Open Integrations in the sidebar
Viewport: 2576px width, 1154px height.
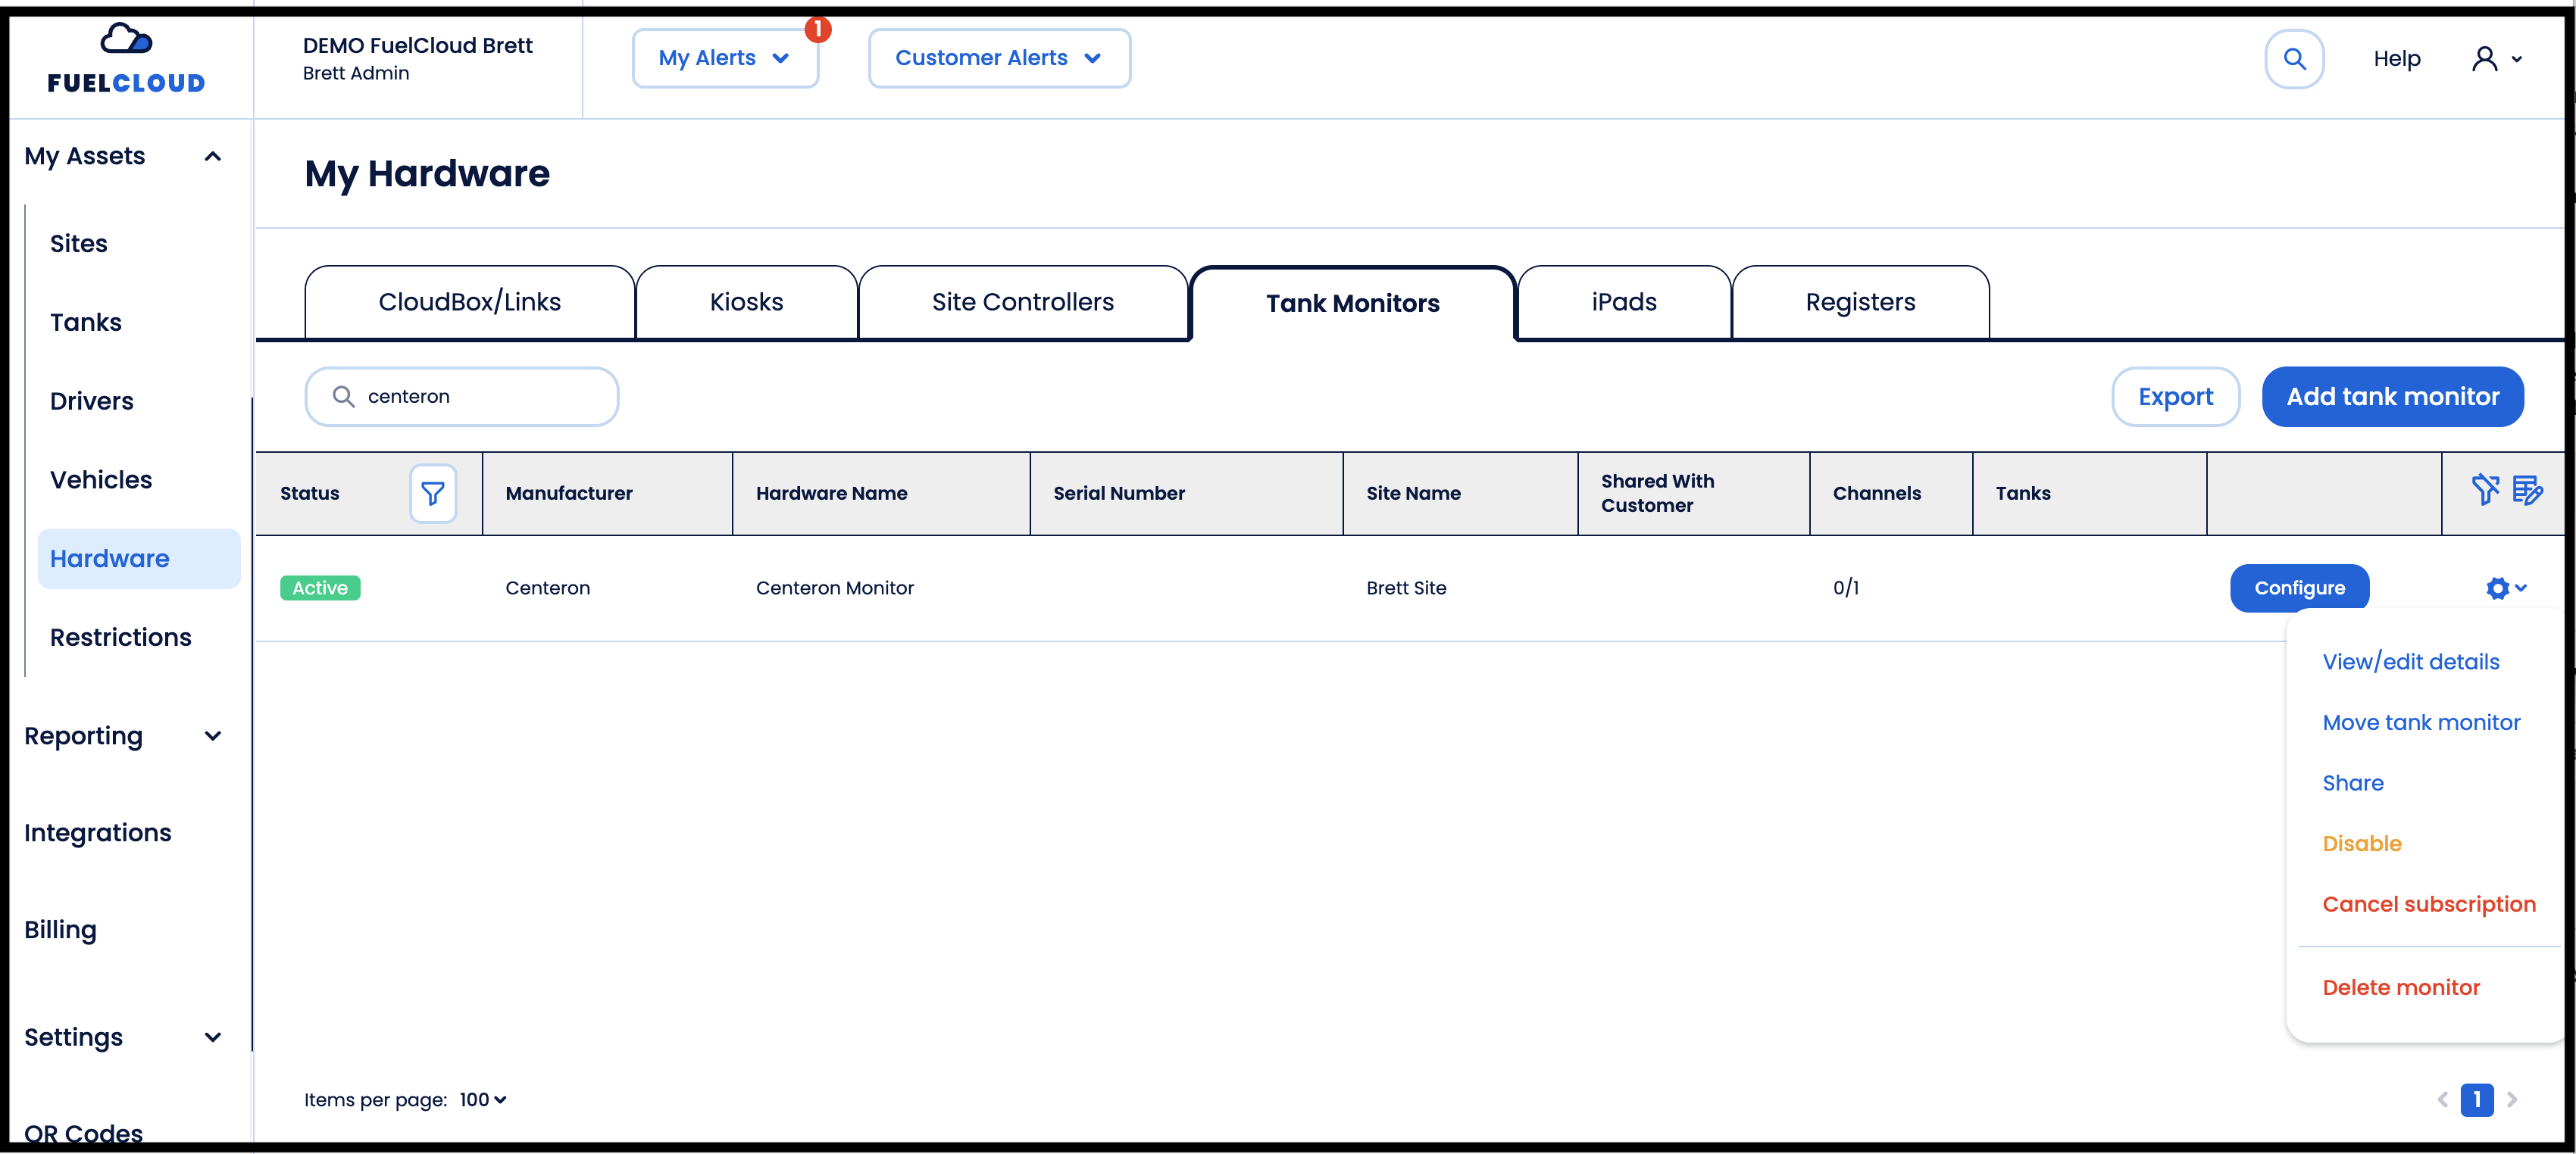[98, 833]
